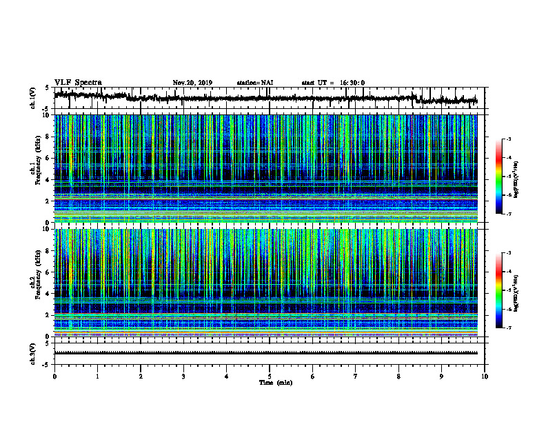Image resolution: width=546 pixels, height=422 pixels.
Task: Click the "start UT = 16:30: 0" text
Action: click(333, 83)
